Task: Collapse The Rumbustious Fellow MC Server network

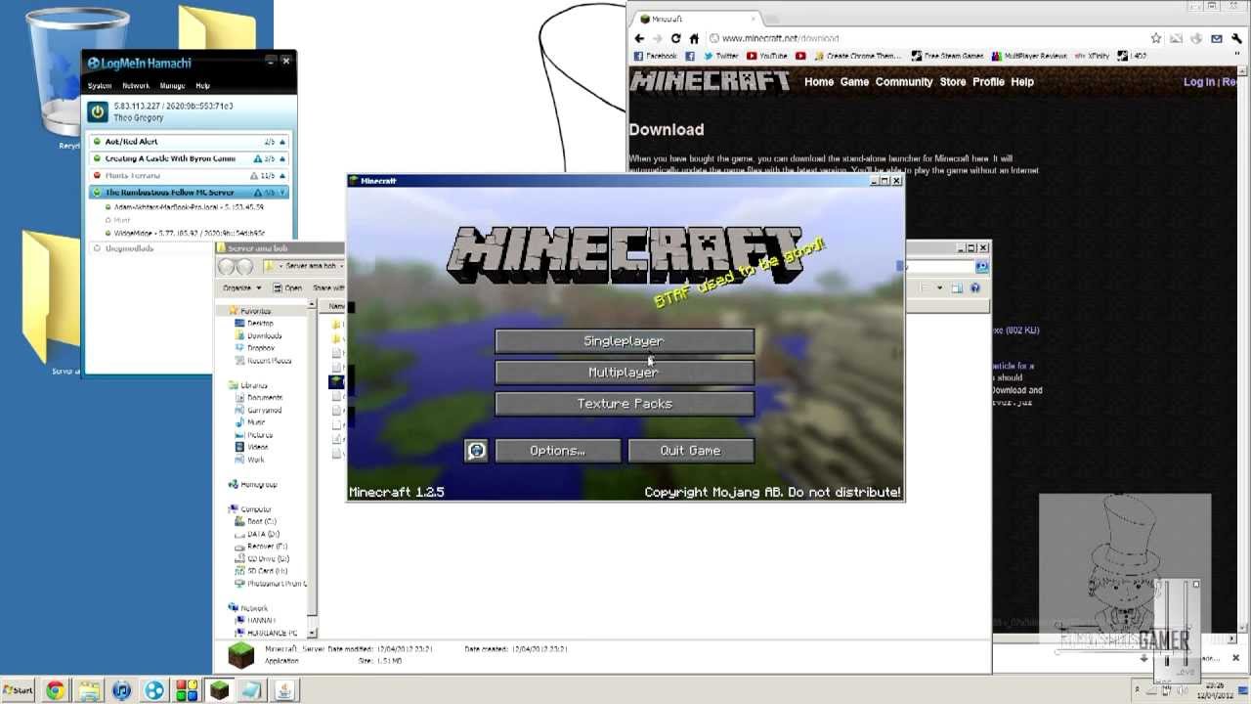Action: coord(282,193)
